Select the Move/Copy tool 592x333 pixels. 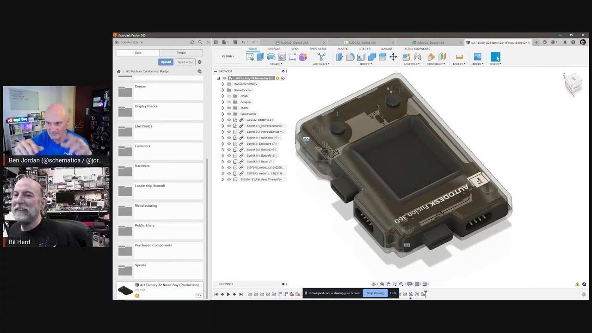coord(393,57)
